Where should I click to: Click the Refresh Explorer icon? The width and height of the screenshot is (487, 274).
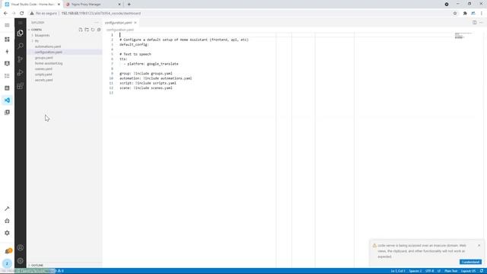point(93,30)
